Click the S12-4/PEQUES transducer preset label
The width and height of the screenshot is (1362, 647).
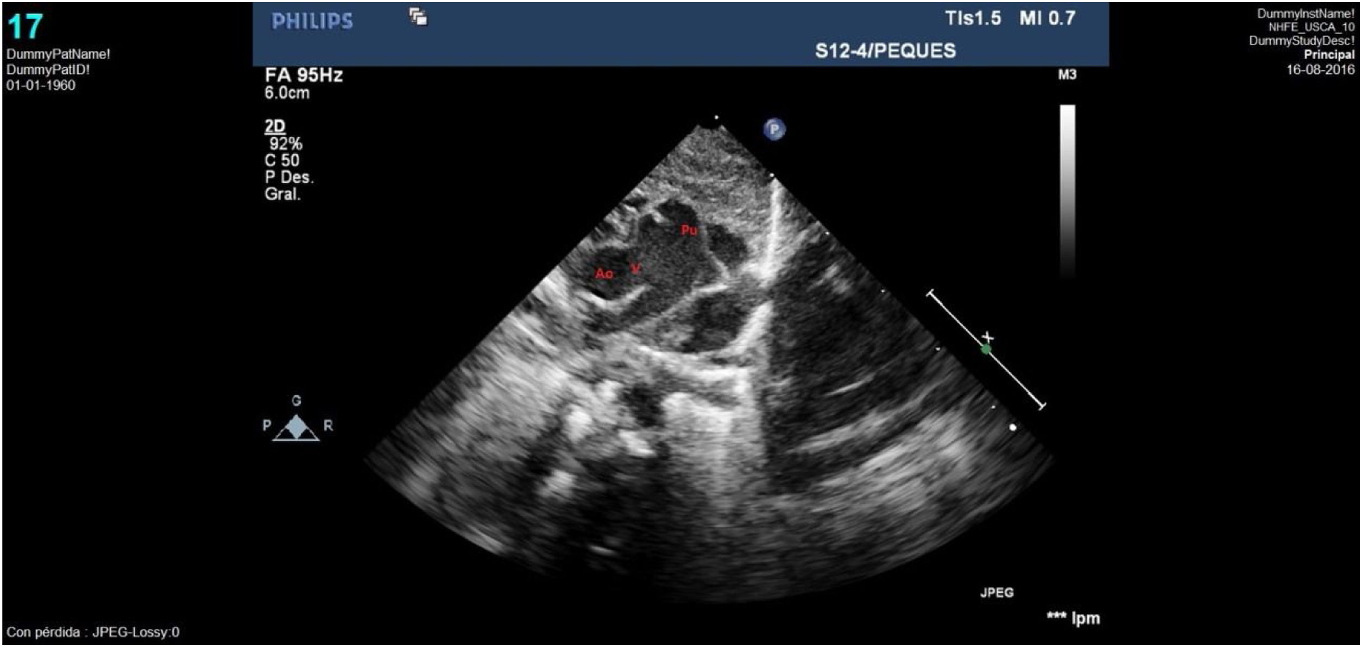885,51
